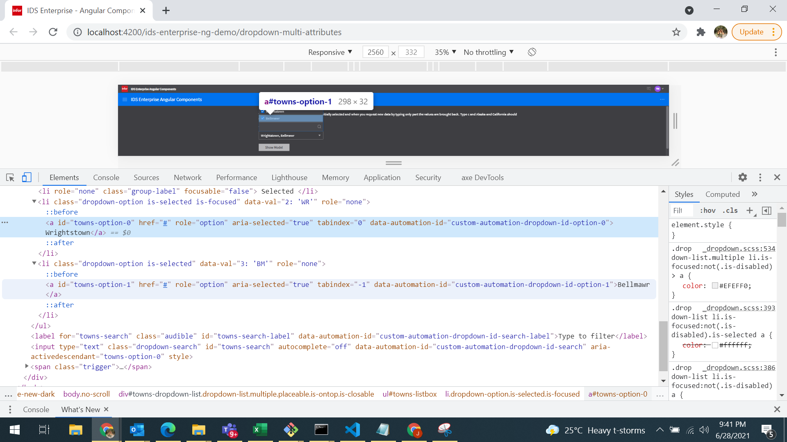The width and height of the screenshot is (787, 442).
Task: Open the Responsive device dropdown
Action: pyautogui.click(x=330, y=52)
